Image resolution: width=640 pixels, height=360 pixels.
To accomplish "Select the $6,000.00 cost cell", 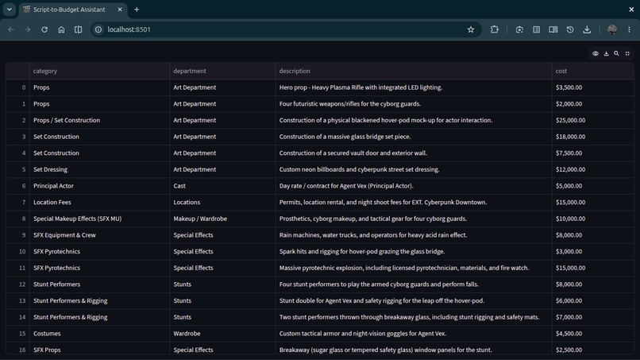I will tap(593, 300).
